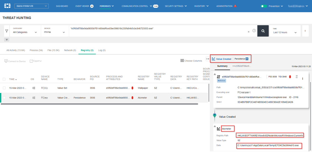Click the Alcmeter registry value icon
The image size is (312, 152).
[x=219, y=129]
